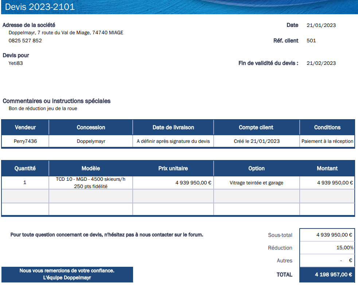358x285 pixels.
Task: Click the Quantité column header
Action: [x=25, y=168]
